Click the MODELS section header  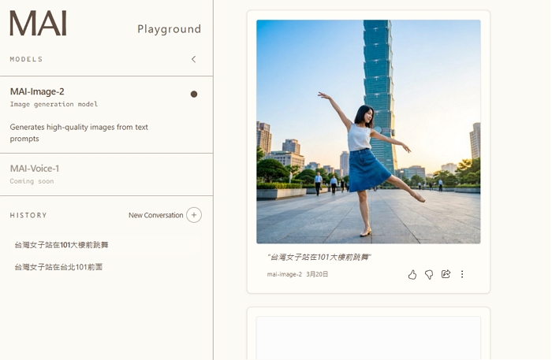(26, 59)
